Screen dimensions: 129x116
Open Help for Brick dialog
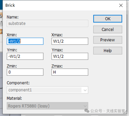[x=108, y=50]
